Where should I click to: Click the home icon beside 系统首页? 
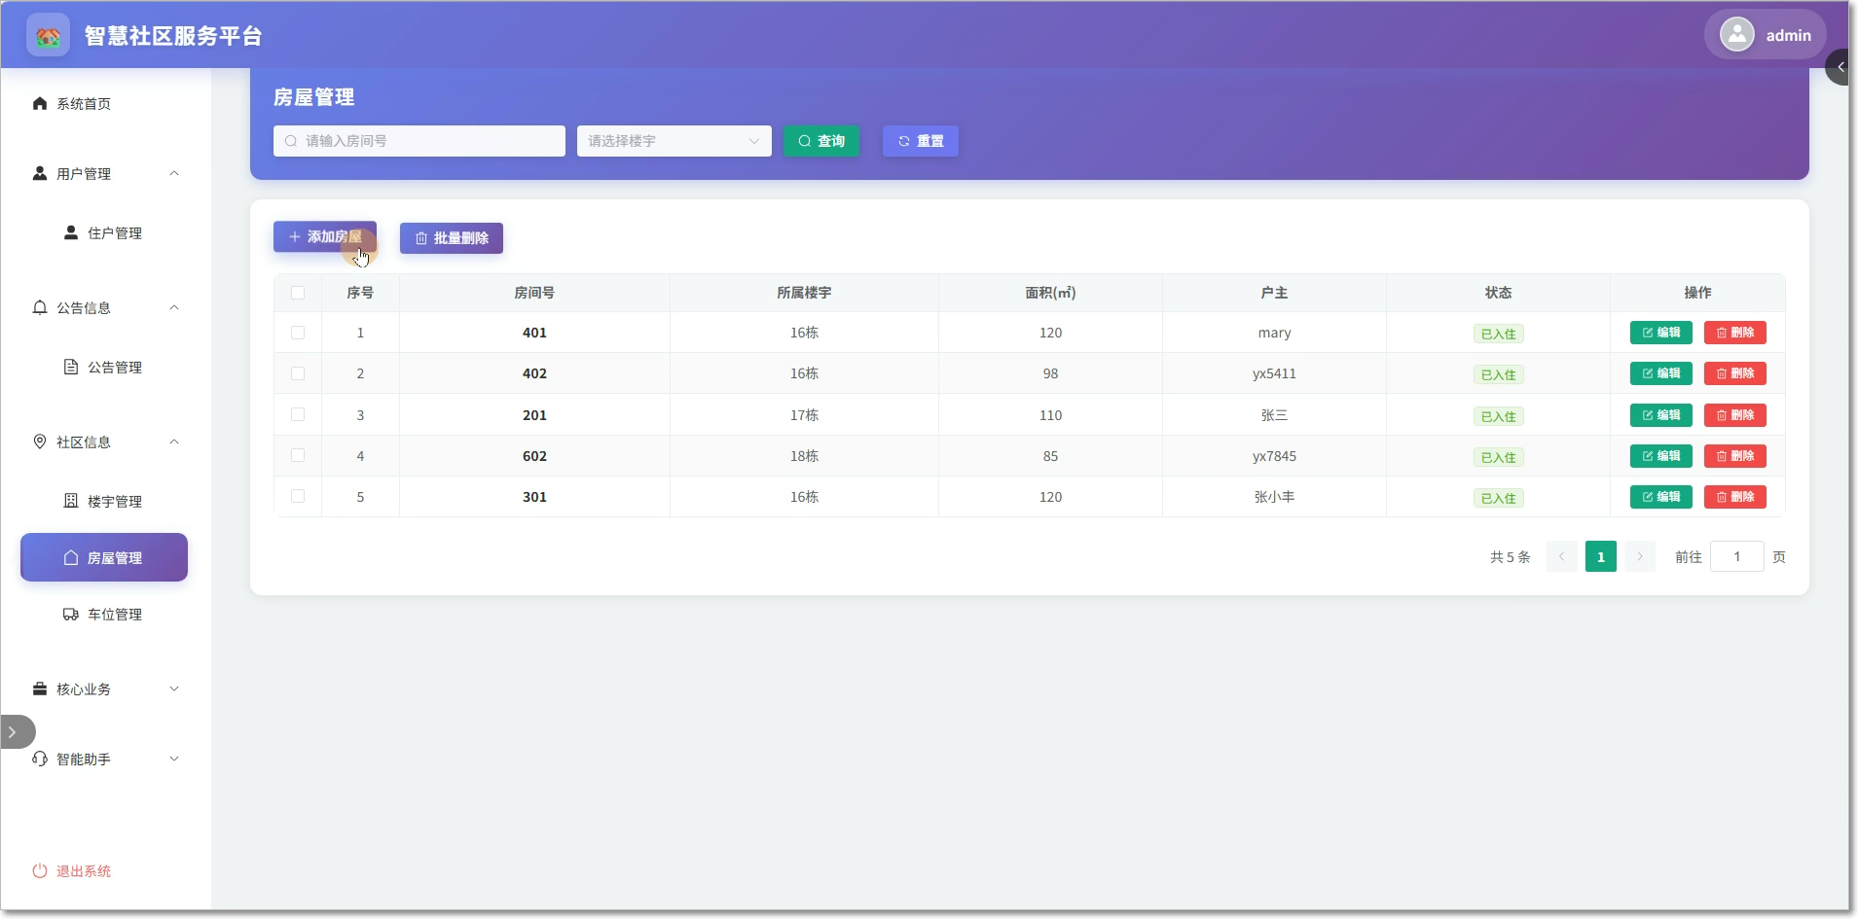point(40,103)
